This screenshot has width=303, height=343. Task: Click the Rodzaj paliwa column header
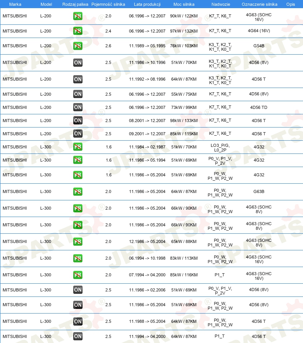coord(75,4)
